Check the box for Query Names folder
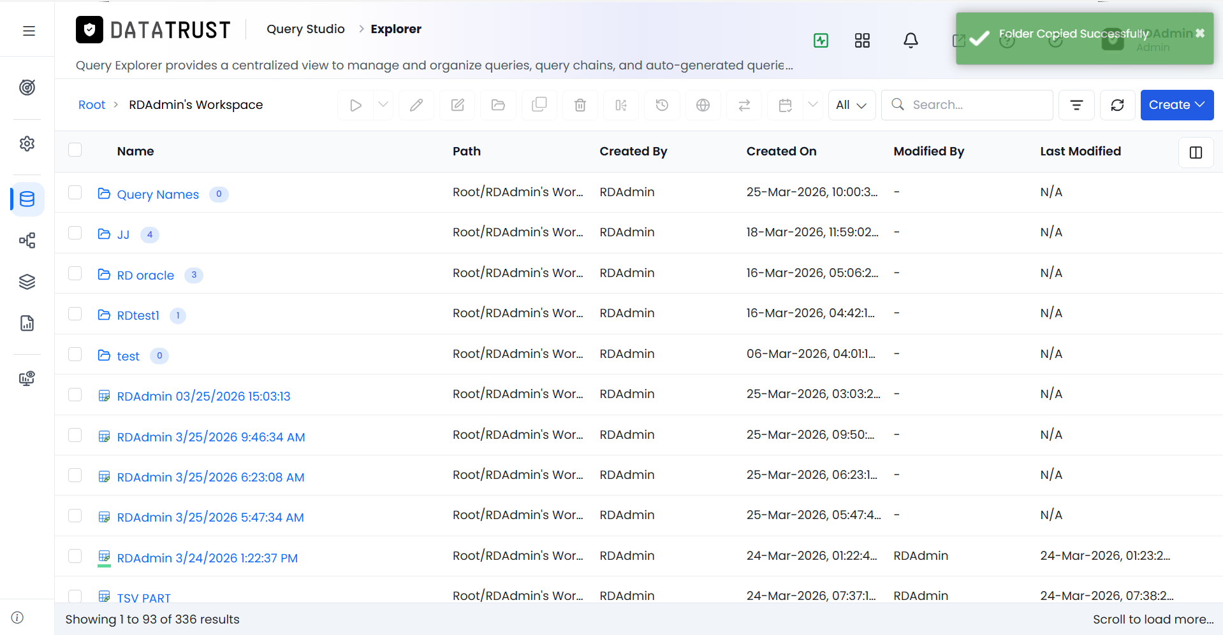This screenshot has height=635, width=1223. tap(75, 192)
